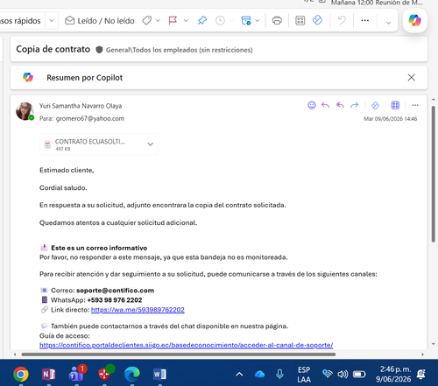This screenshot has width=438, height=386.
Task: Click the date Mar 09/06/2026 14:46
Action: pos(390,119)
